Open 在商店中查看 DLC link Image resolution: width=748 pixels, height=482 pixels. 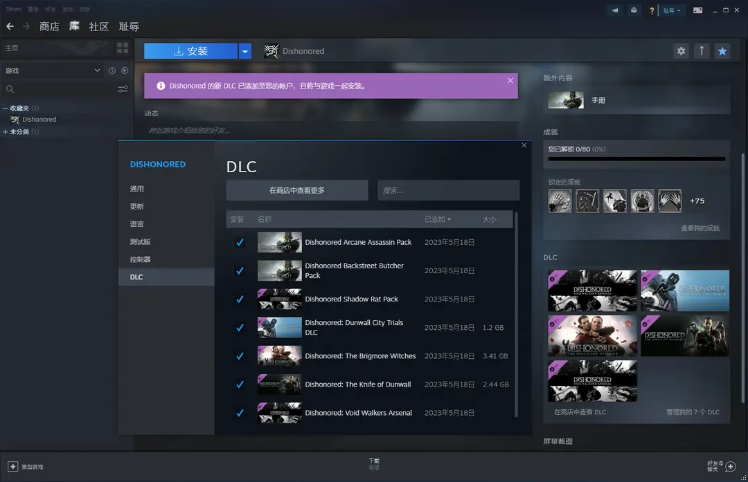click(580, 412)
